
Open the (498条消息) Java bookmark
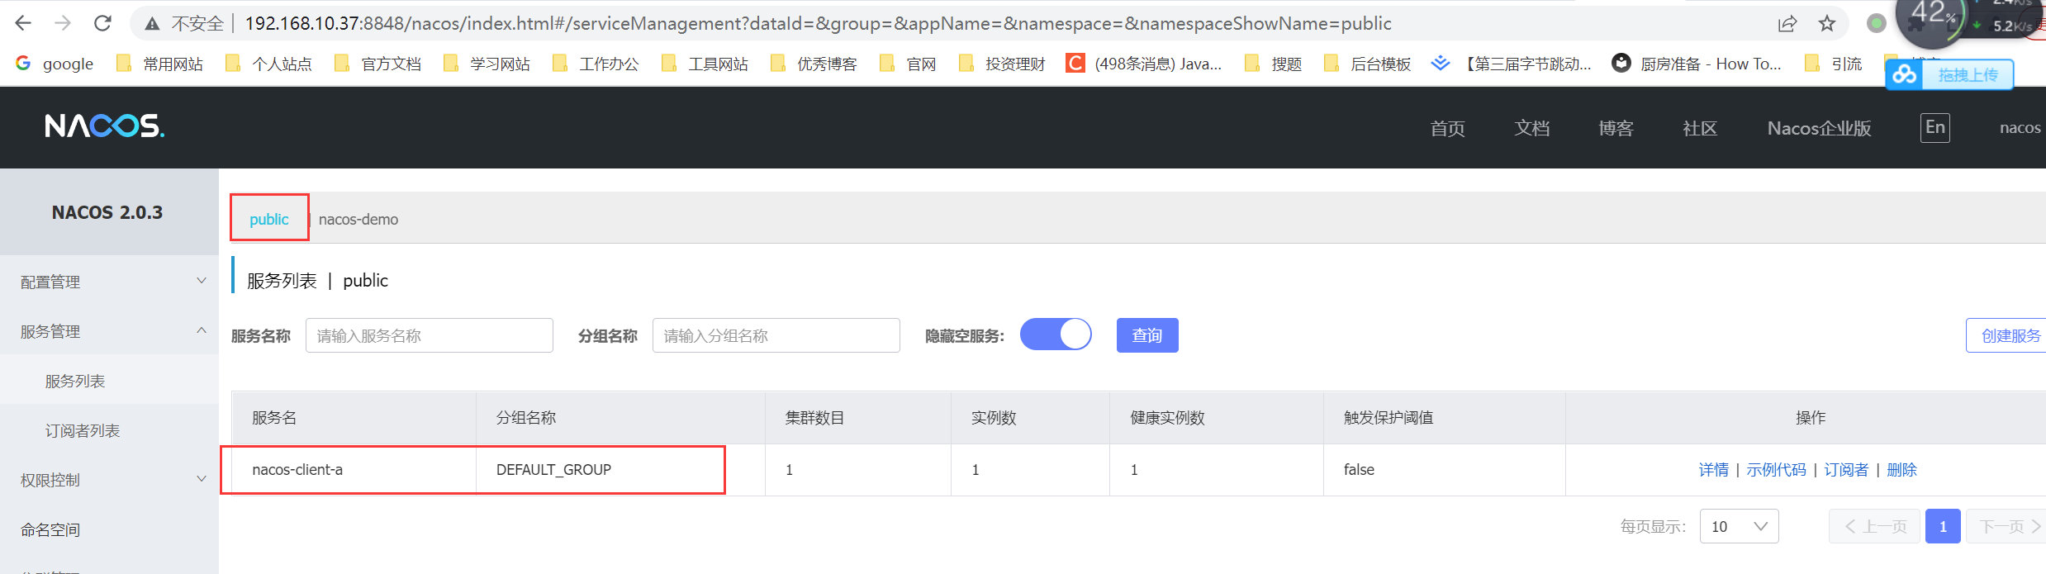1145,64
